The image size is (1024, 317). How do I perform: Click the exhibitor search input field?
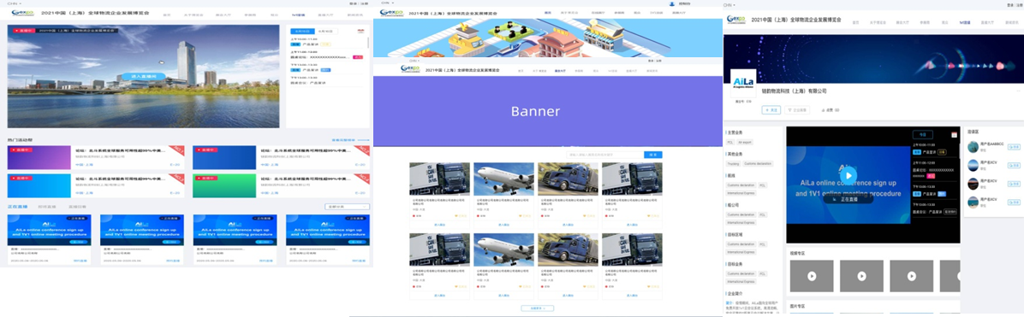pyautogui.click(x=604, y=155)
